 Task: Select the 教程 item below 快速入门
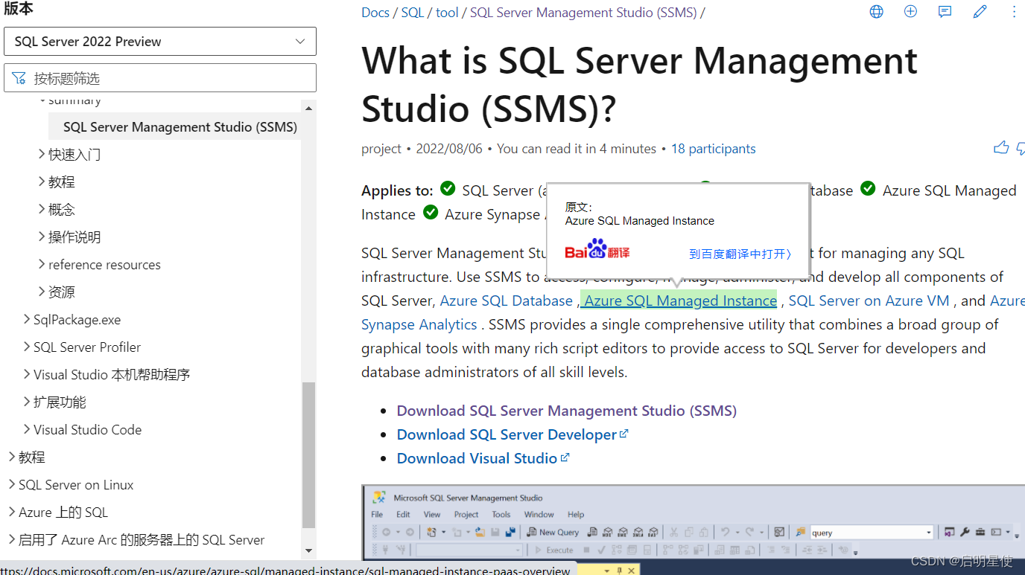tap(62, 182)
